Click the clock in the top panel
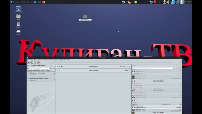Screen dimensions: 202x114 click(x=188, y=2)
